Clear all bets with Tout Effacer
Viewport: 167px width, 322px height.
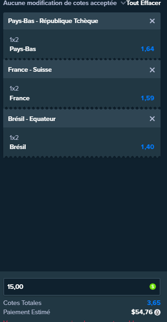[x=144, y=3]
